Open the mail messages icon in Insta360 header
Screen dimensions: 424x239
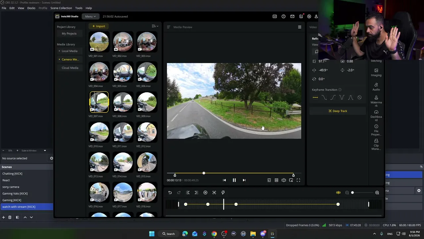click(292, 16)
